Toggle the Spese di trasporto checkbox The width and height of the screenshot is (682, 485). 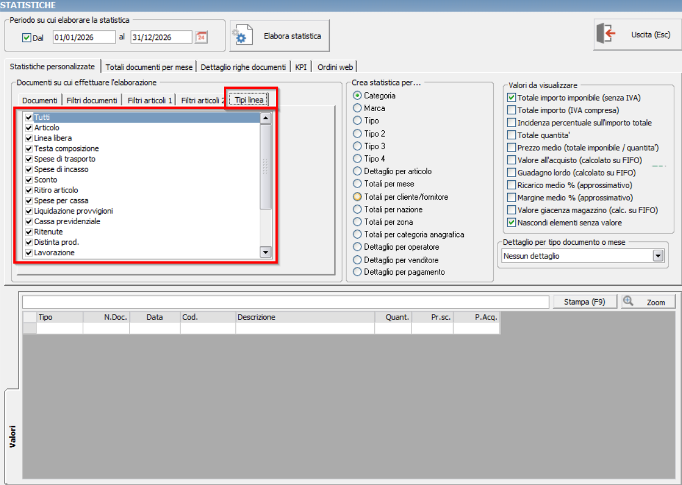point(29,159)
